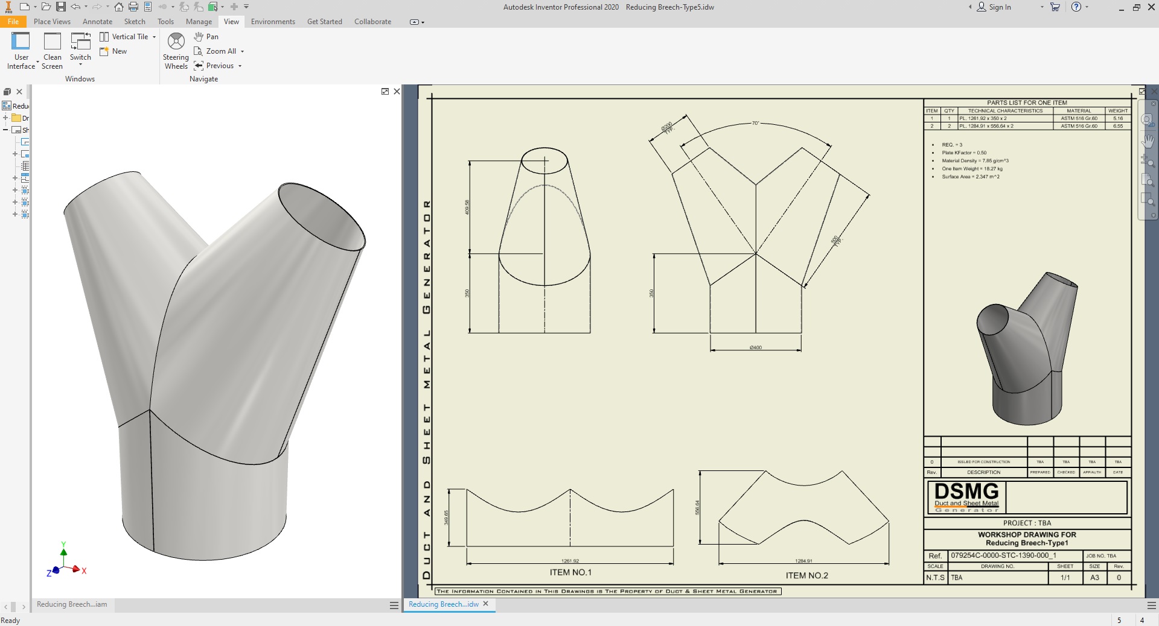Click the Undo arrow icon
The image size is (1159, 626).
tap(75, 7)
